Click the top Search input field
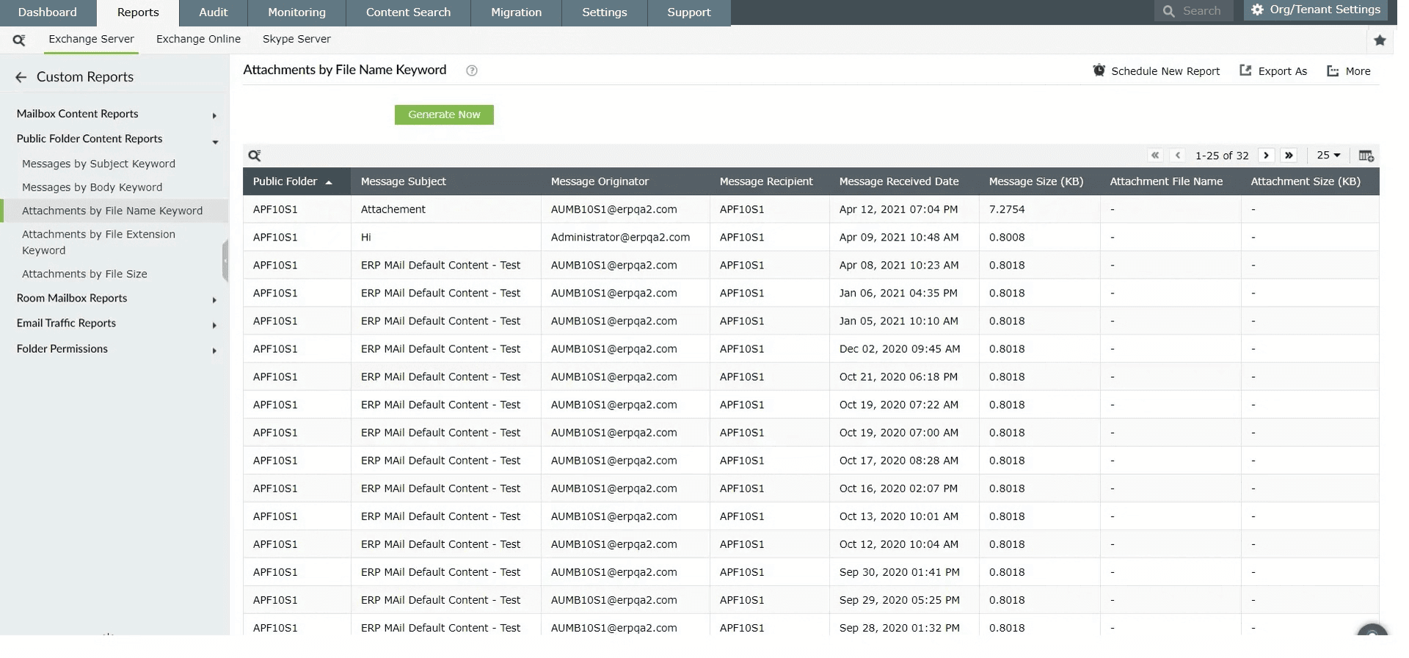 [x=1201, y=11]
